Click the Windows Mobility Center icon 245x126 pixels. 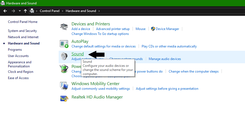pos(64,86)
